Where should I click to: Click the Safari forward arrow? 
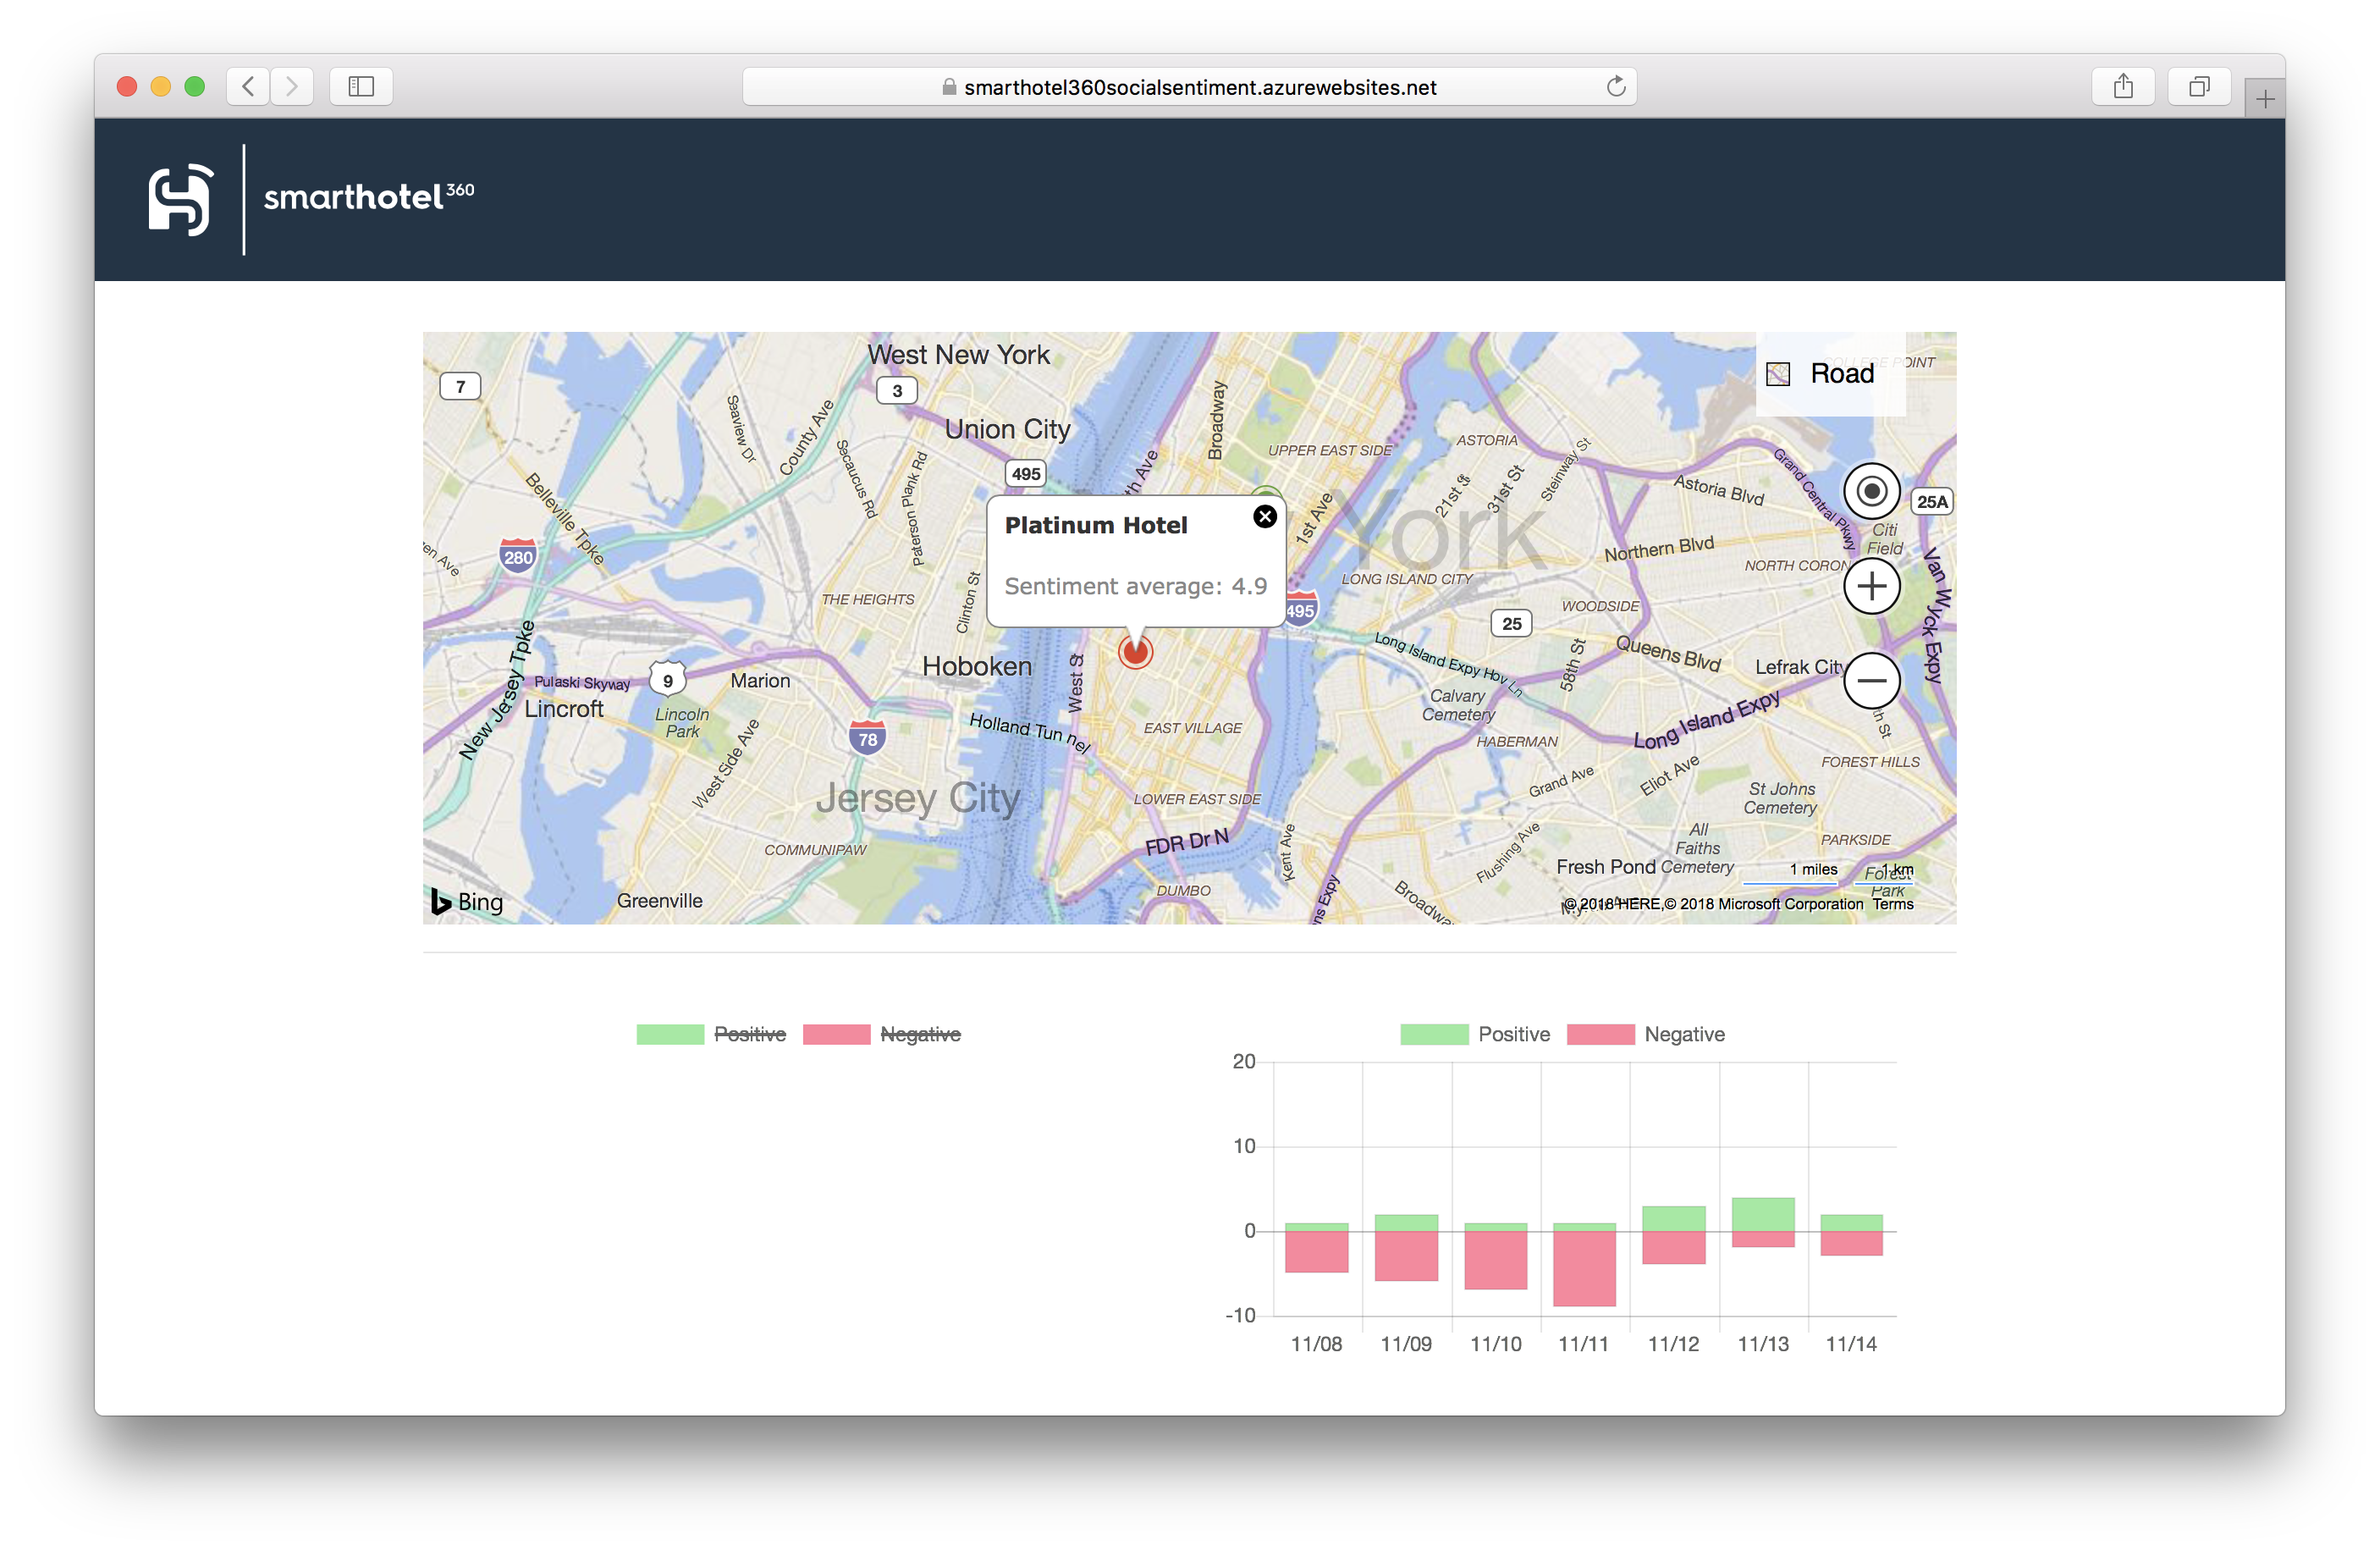tap(292, 87)
